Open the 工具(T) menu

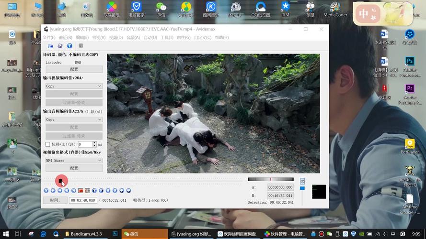167,37
